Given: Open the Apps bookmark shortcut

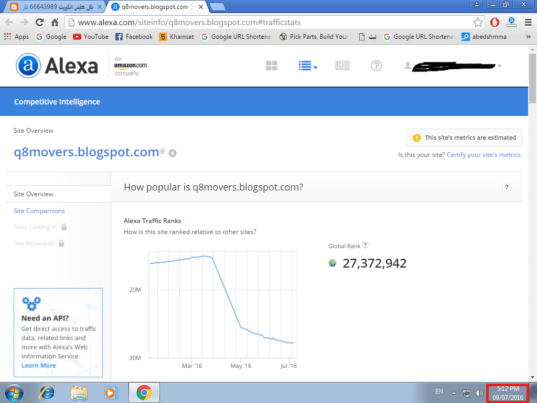Looking at the screenshot, I should point(16,37).
